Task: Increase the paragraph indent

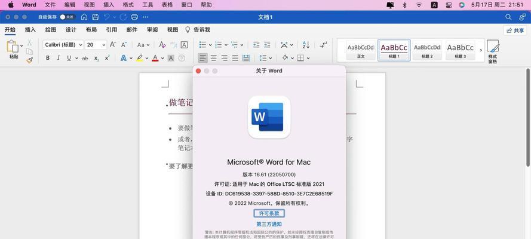Action: tap(267, 45)
